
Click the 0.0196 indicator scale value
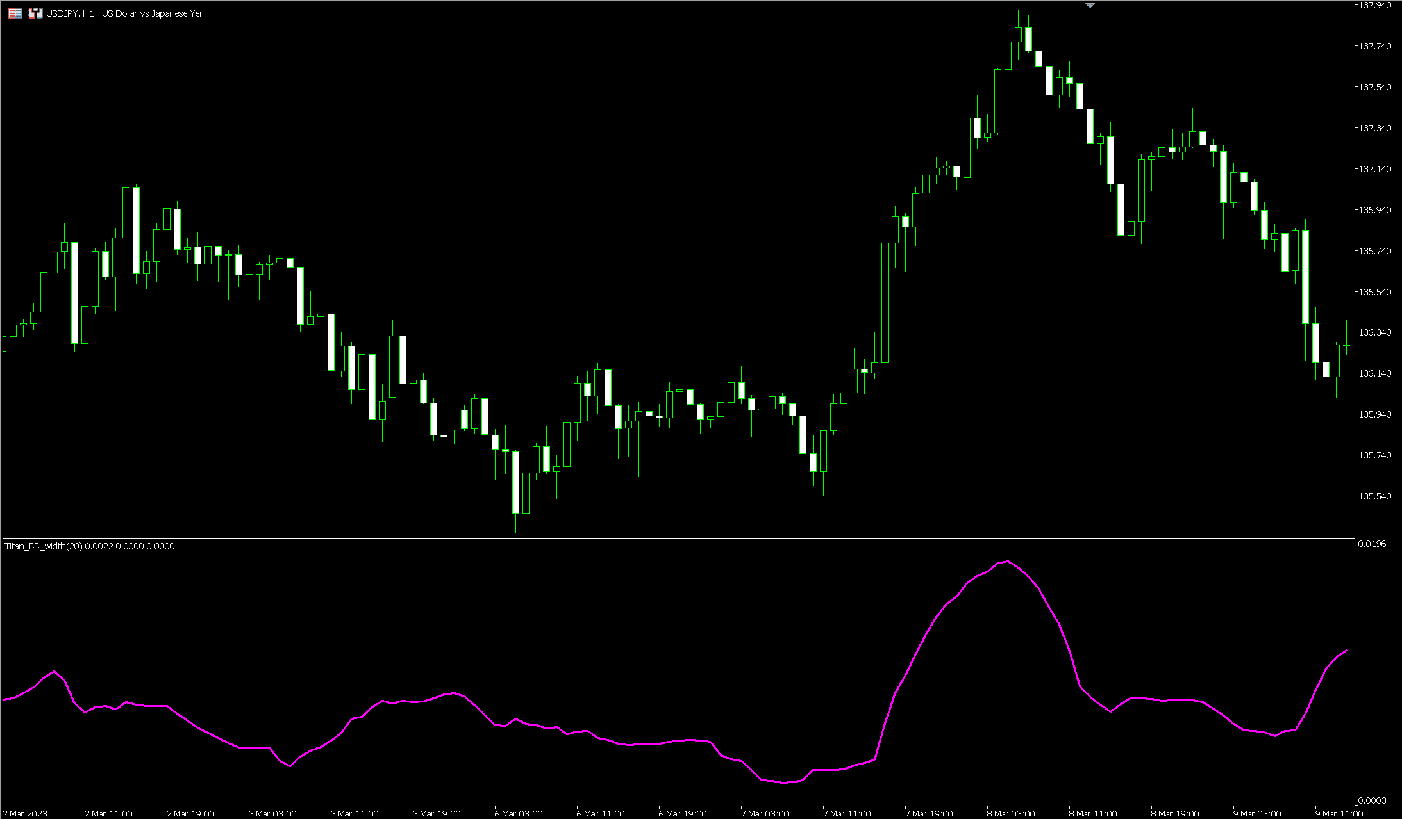coord(1372,544)
